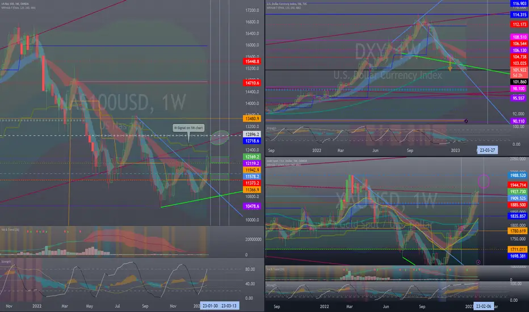529x312 pixels.
Task: Click the orange 11942.9 price label
Action: [x=252, y=170]
